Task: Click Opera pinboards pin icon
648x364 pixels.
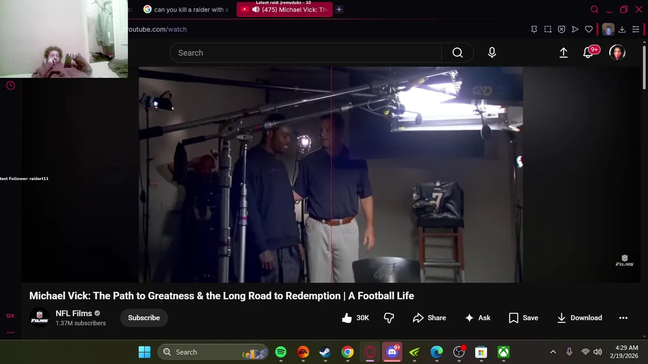Action: pyautogui.click(x=534, y=29)
